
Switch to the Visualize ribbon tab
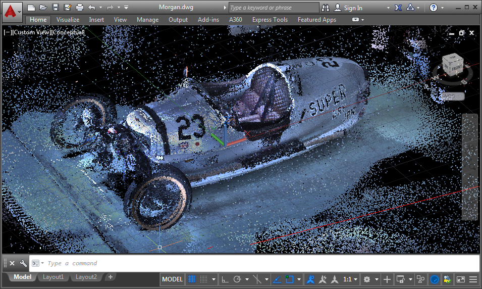coord(68,20)
